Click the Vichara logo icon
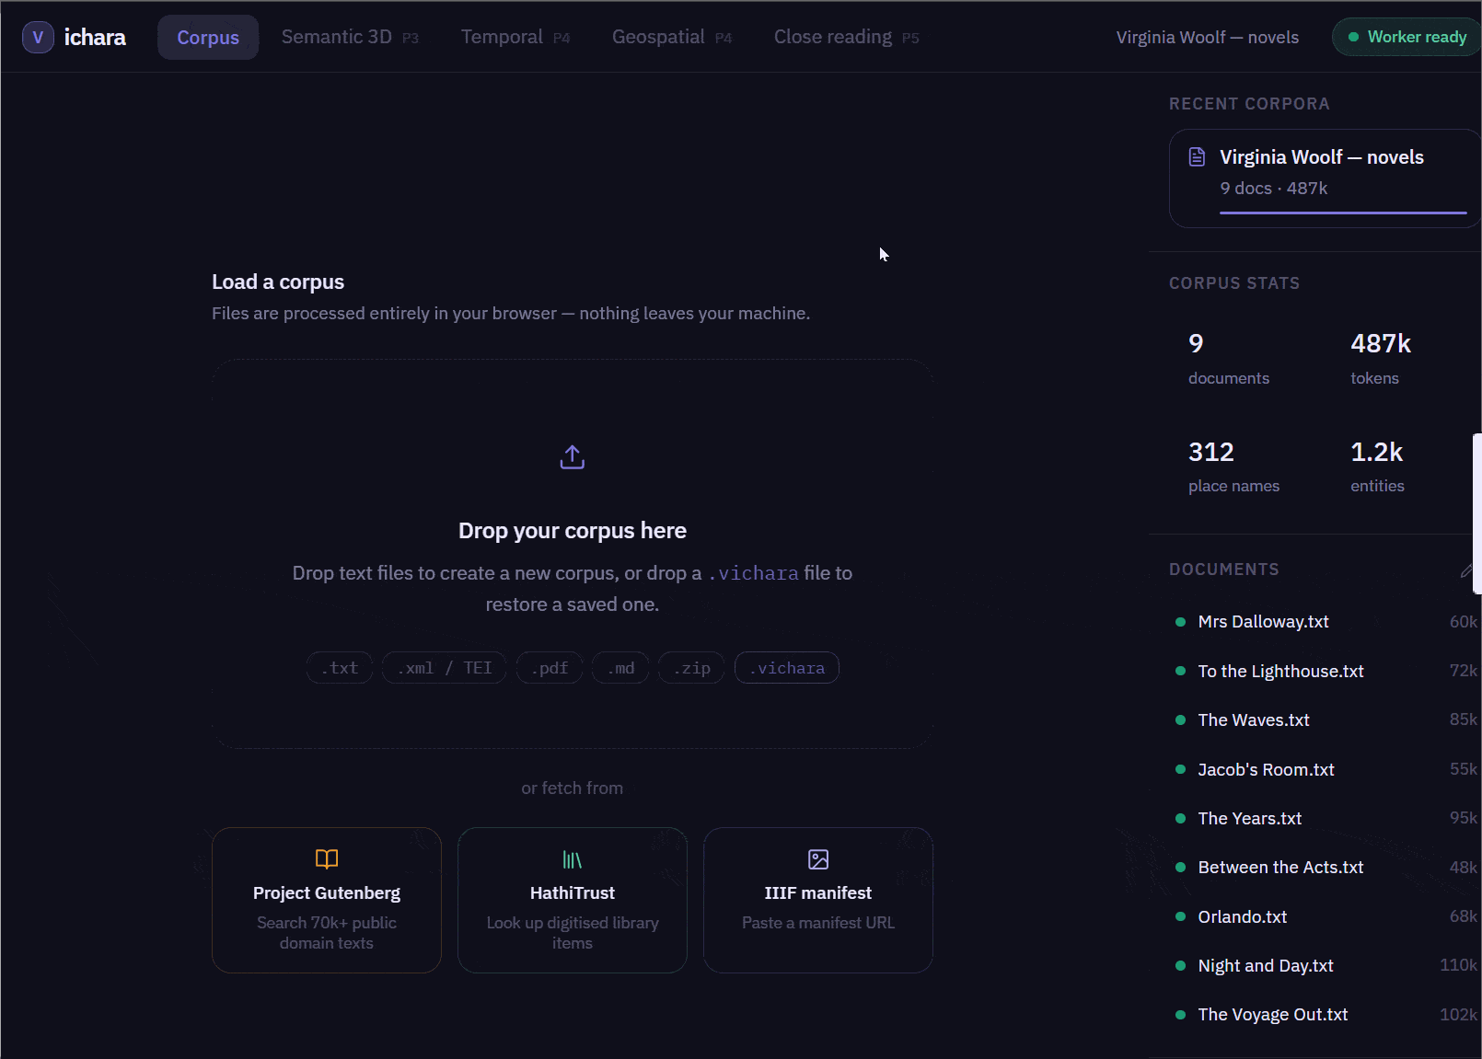Image resolution: width=1482 pixels, height=1059 pixels. pyautogui.click(x=38, y=38)
